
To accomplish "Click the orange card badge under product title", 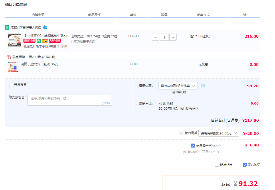I will [45, 41].
